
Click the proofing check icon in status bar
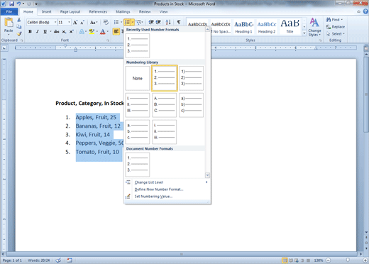pyautogui.click(x=58, y=260)
